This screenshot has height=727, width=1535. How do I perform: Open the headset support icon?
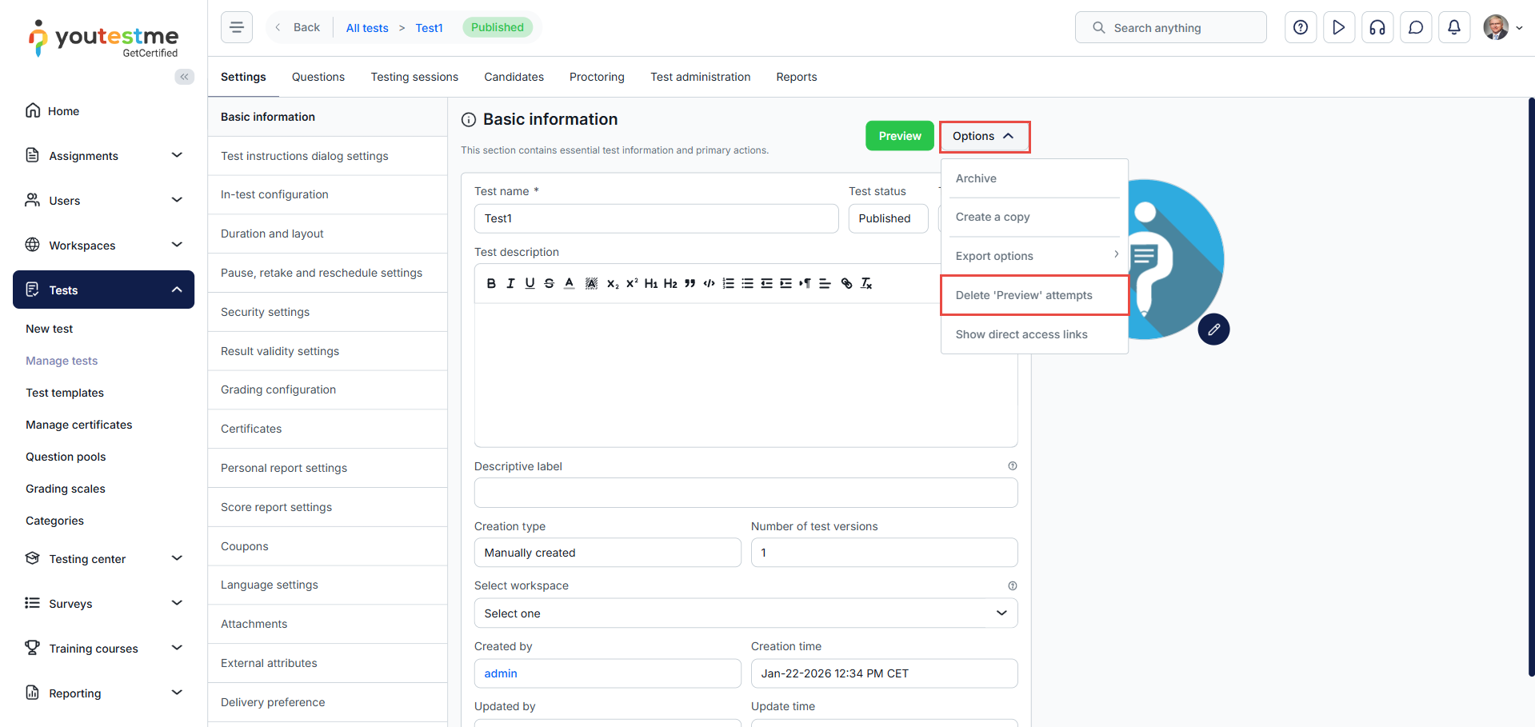click(x=1377, y=28)
